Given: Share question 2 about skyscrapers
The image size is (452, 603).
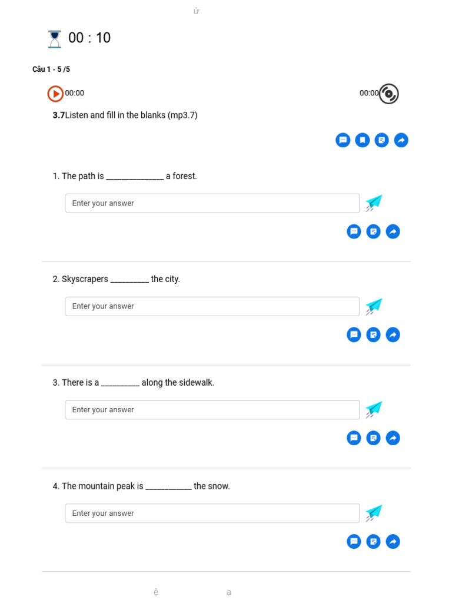Looking at the screenshot, I should coord(393,334).
